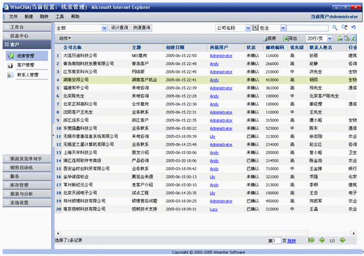This screenshot has width=364, height=256.
Task: Open the 动作 actions menu
Action: click(65, 38)
